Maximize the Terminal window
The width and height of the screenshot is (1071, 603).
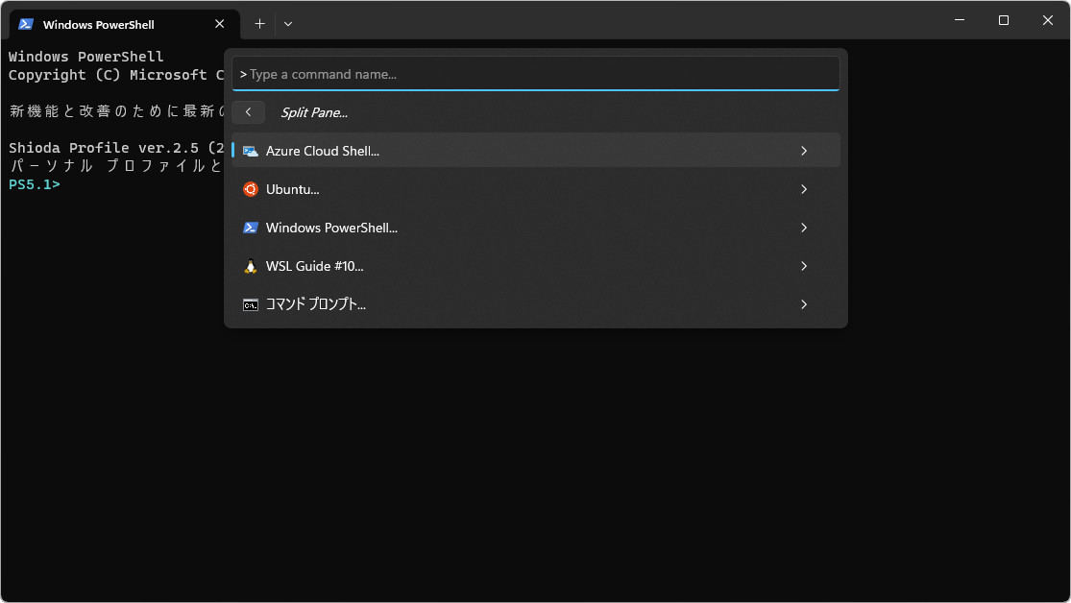(x=1004, y=20)
